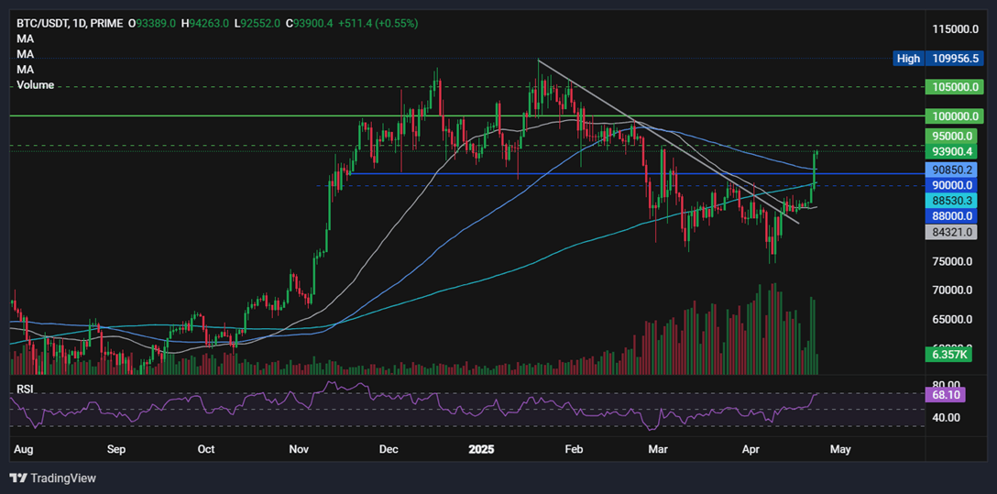Image resolution: width=997 pixels, height=494 pixels.
Task: Select the Nov label on time axis
Action: [x=299, y=449]
